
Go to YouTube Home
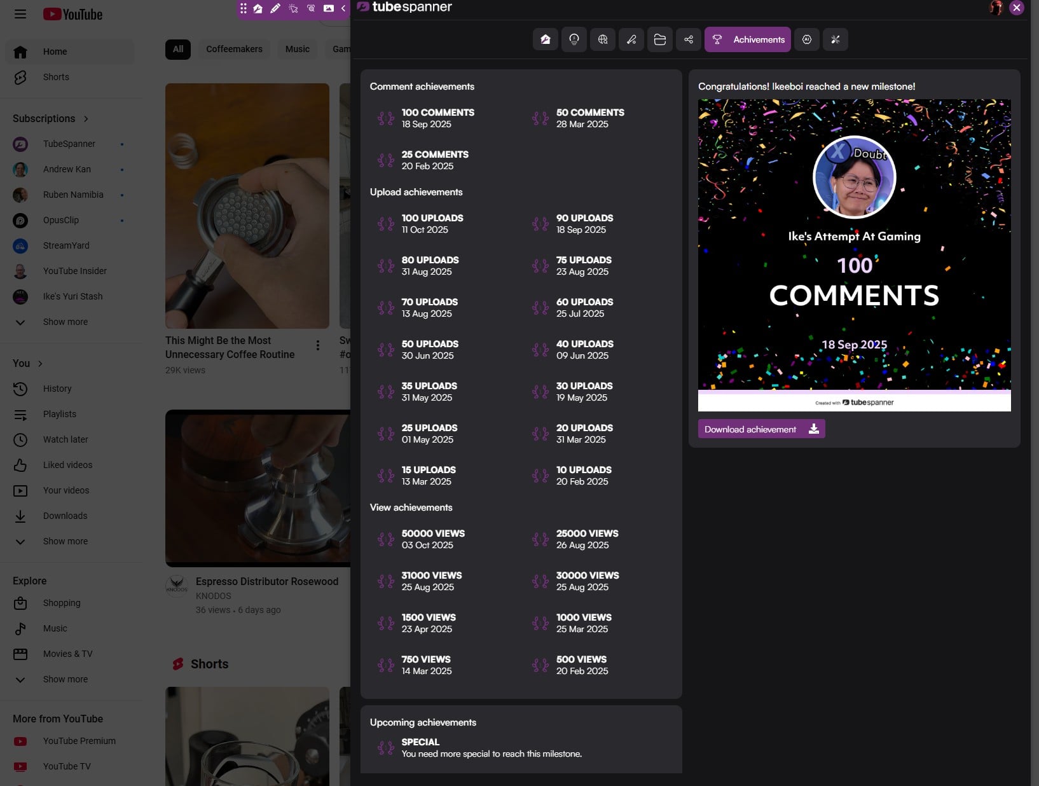(x=70, y=52)
